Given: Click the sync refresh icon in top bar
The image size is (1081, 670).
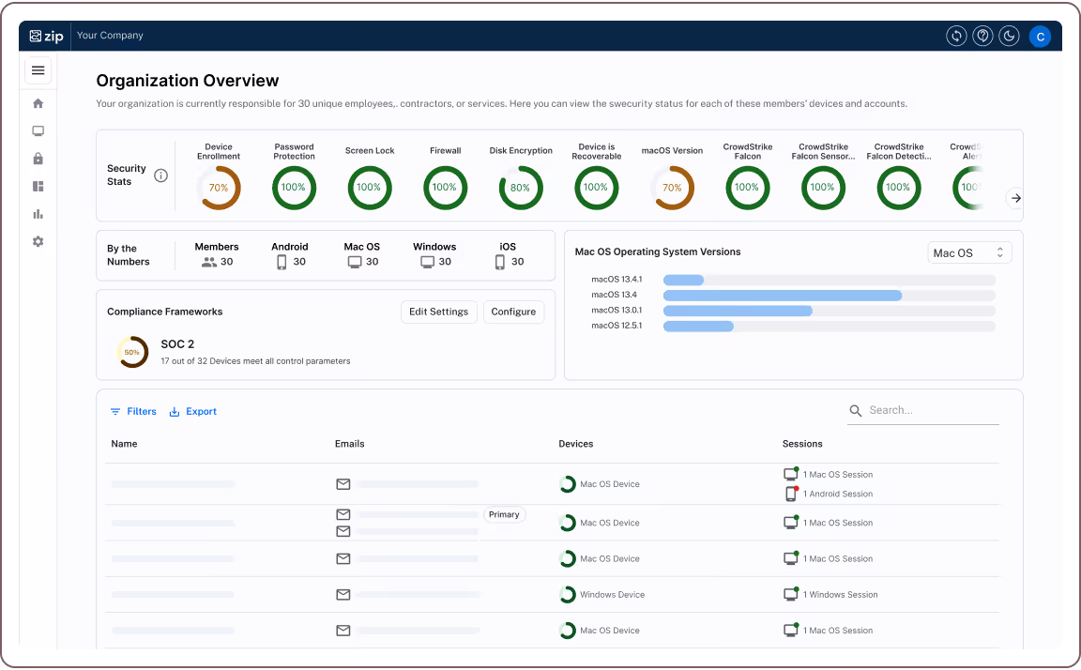Looking at the screenshot, I should coord(956,36).
